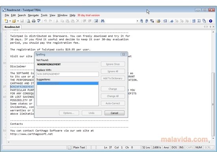Open the File menu
The height and width of the screenshot is (158, 217).
(7, 15)
